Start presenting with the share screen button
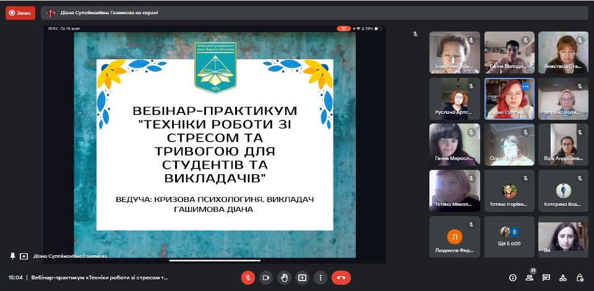This screenshot has height=291, width=594. click(x=302, y=278)
